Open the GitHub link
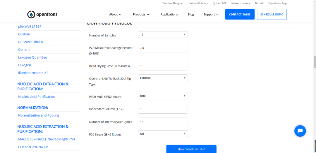 pos(259,3)
